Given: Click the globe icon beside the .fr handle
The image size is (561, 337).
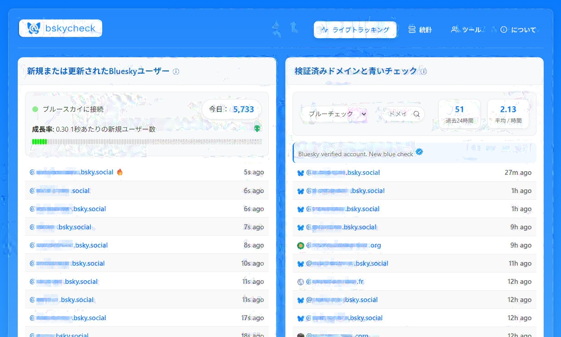Looking at the screenshot, I should 300,282.
